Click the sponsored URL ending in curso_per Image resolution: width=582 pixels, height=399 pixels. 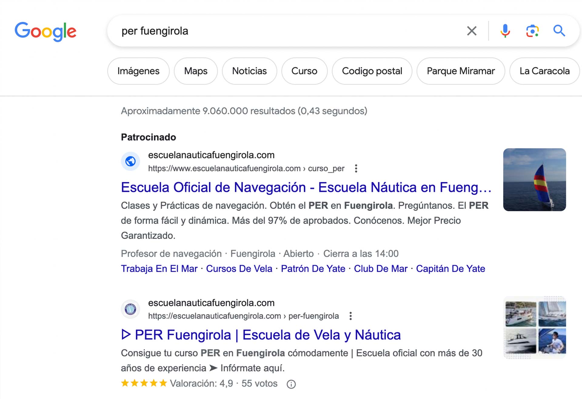246,169
